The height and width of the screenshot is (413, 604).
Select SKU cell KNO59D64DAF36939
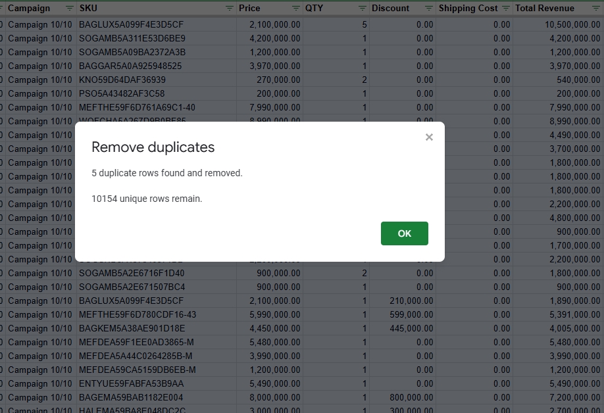pos(157,80)
